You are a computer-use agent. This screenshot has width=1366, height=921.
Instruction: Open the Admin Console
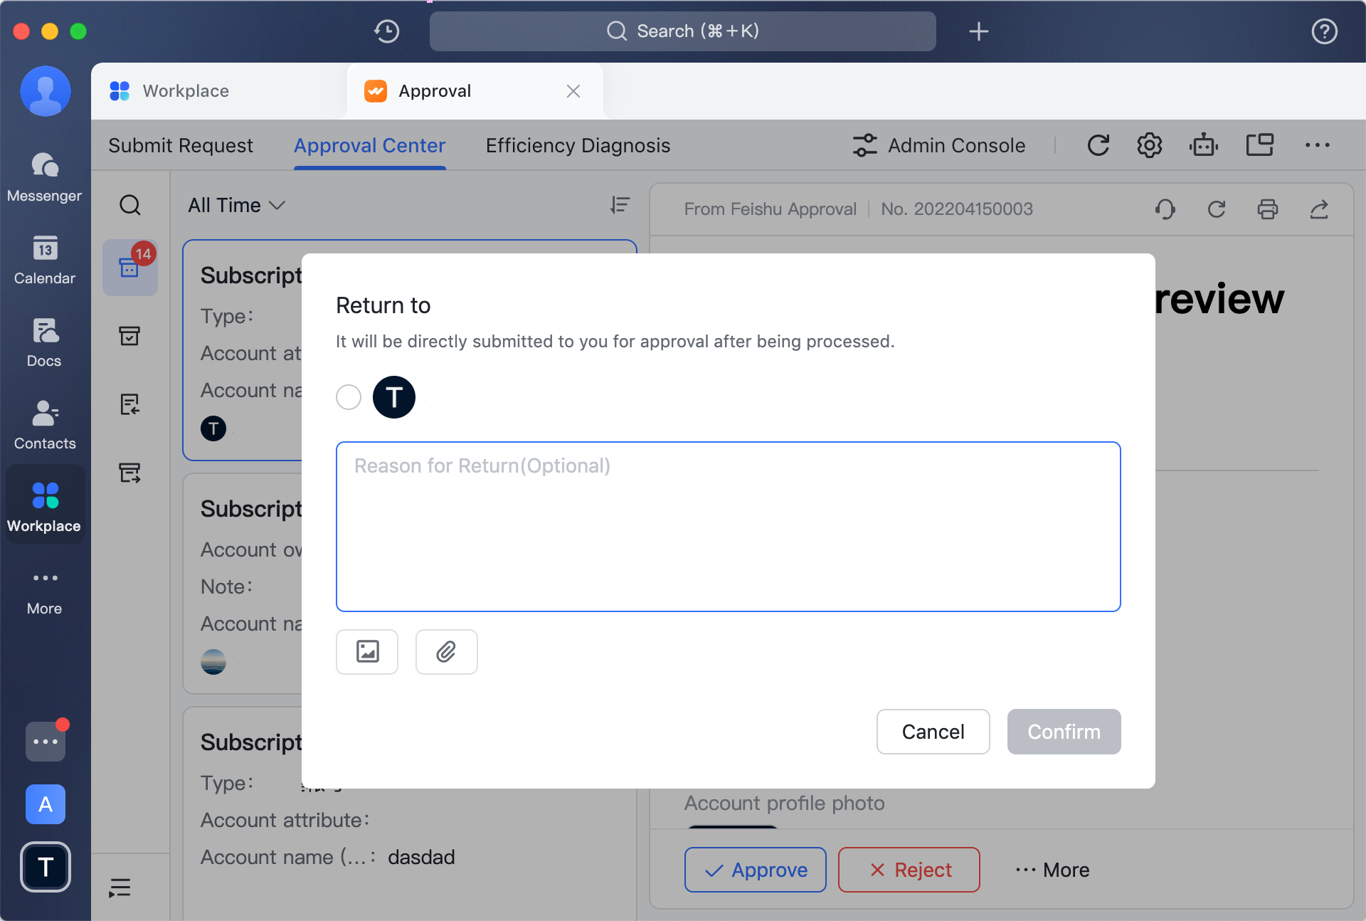pyautogui.click(x=939, y=145)
